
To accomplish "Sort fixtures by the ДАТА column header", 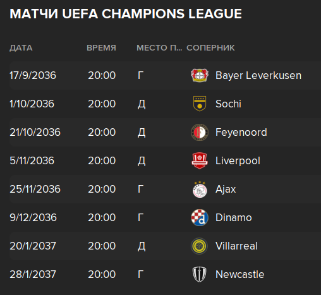I will point(21,48).
